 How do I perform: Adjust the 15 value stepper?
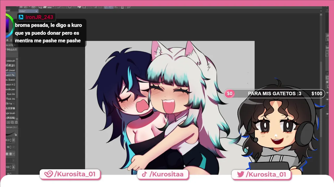tap(10, 173)
